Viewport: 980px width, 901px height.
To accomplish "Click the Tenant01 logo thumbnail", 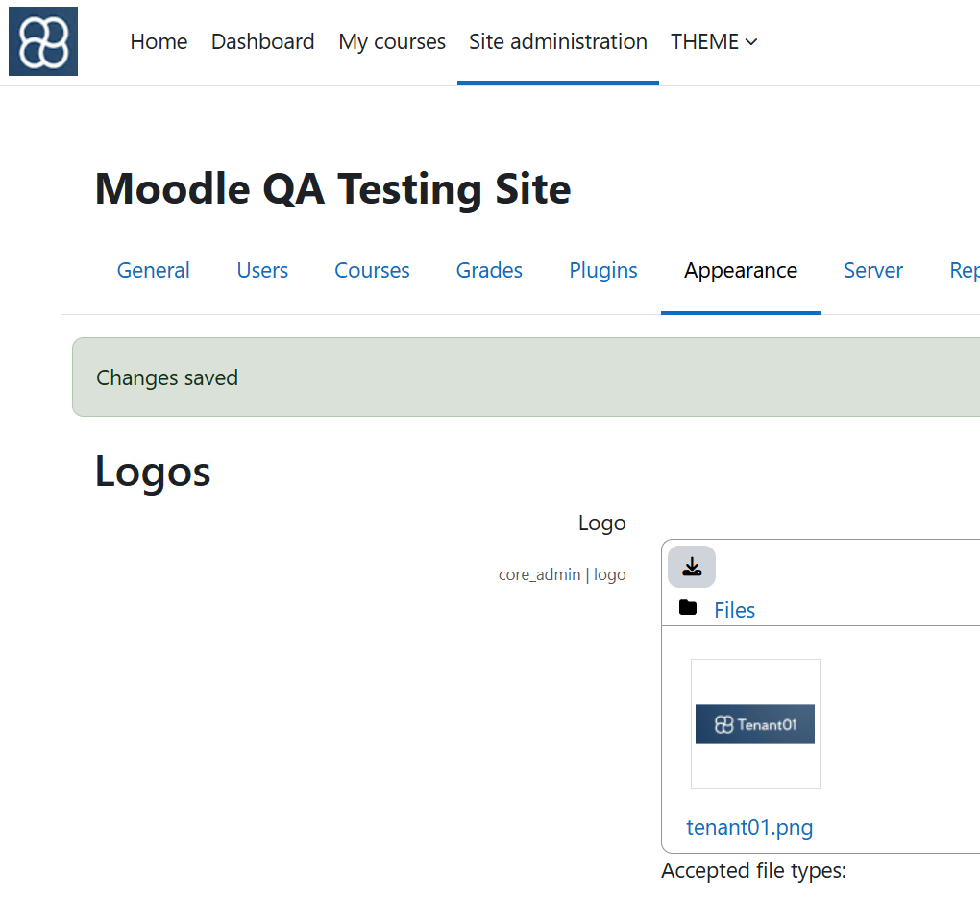I will click(x=755, y=724).
